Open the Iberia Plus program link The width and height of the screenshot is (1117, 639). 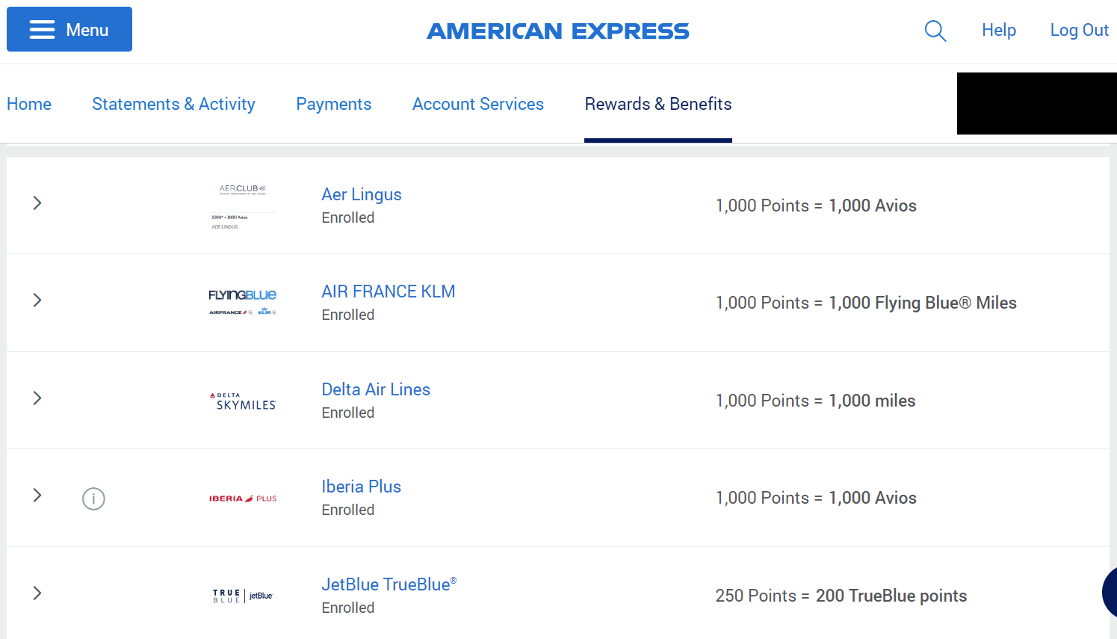[361, 486]
